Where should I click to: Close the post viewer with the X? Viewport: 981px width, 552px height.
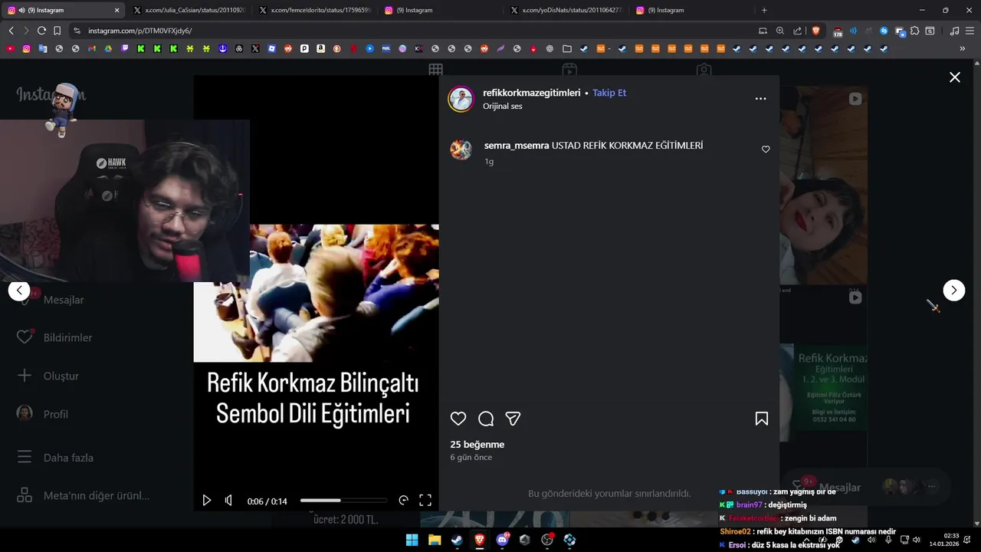955,77
